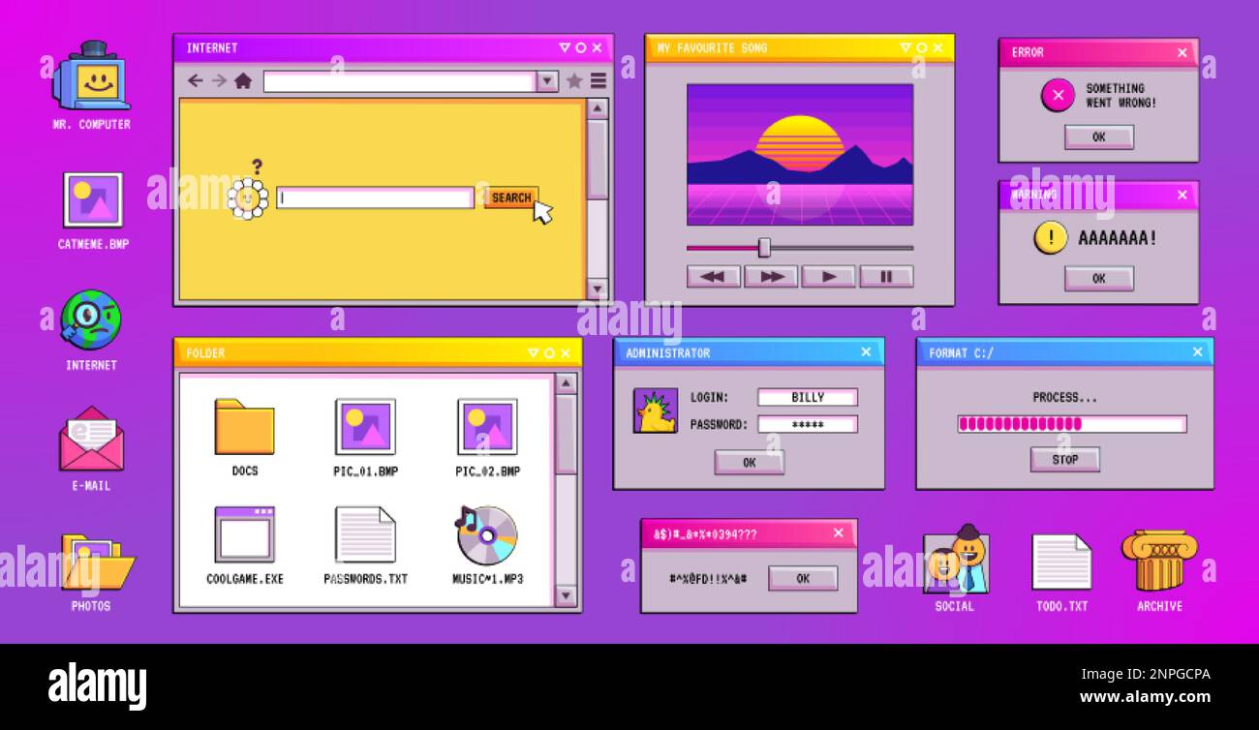Viewport: 1259px width, 730px height.
Task: Click the song progress slider handle
Action: click(764, 248)
